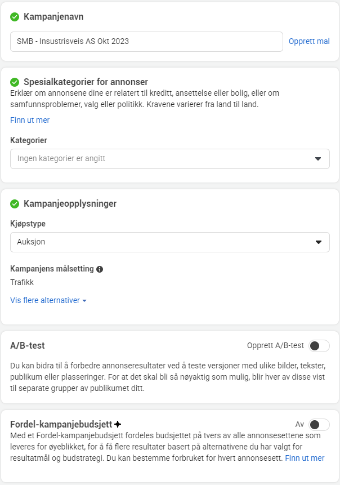Viewport: 340px width, 485px height.
Task: Click the campaign name input field
Action: coord(146,42)
